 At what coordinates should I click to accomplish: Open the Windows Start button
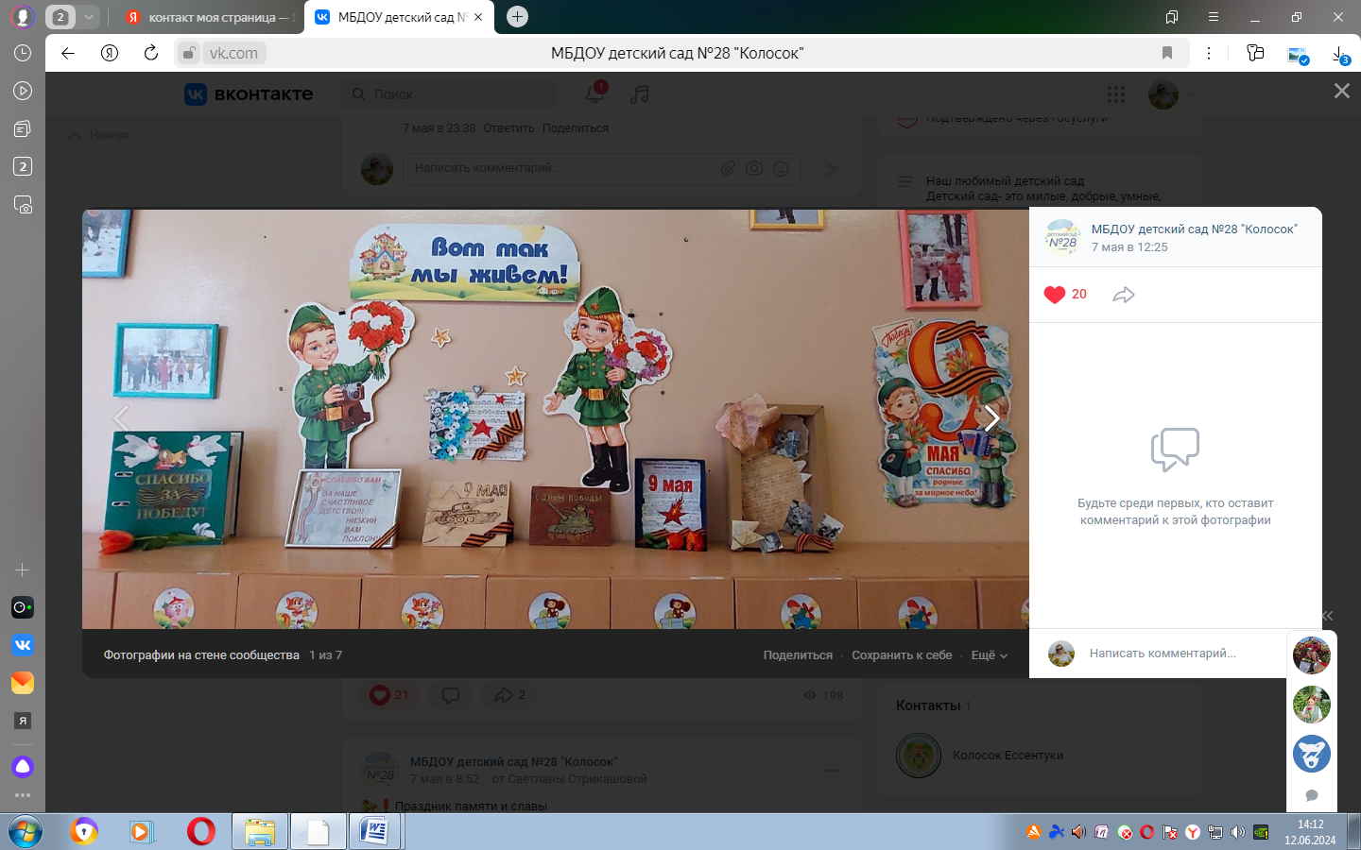tap(26, 832)
